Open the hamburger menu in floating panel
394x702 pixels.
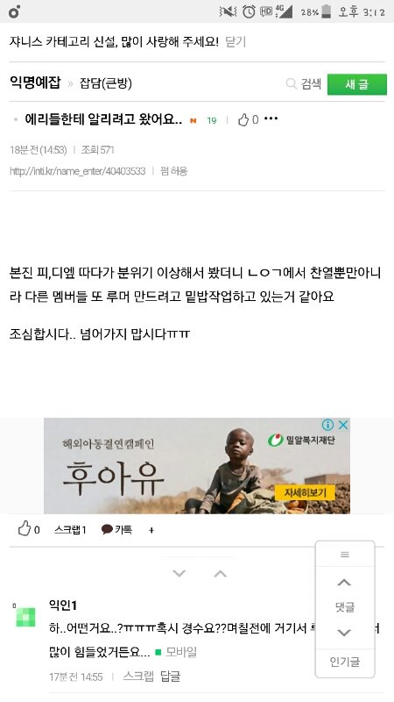(345, 555)
